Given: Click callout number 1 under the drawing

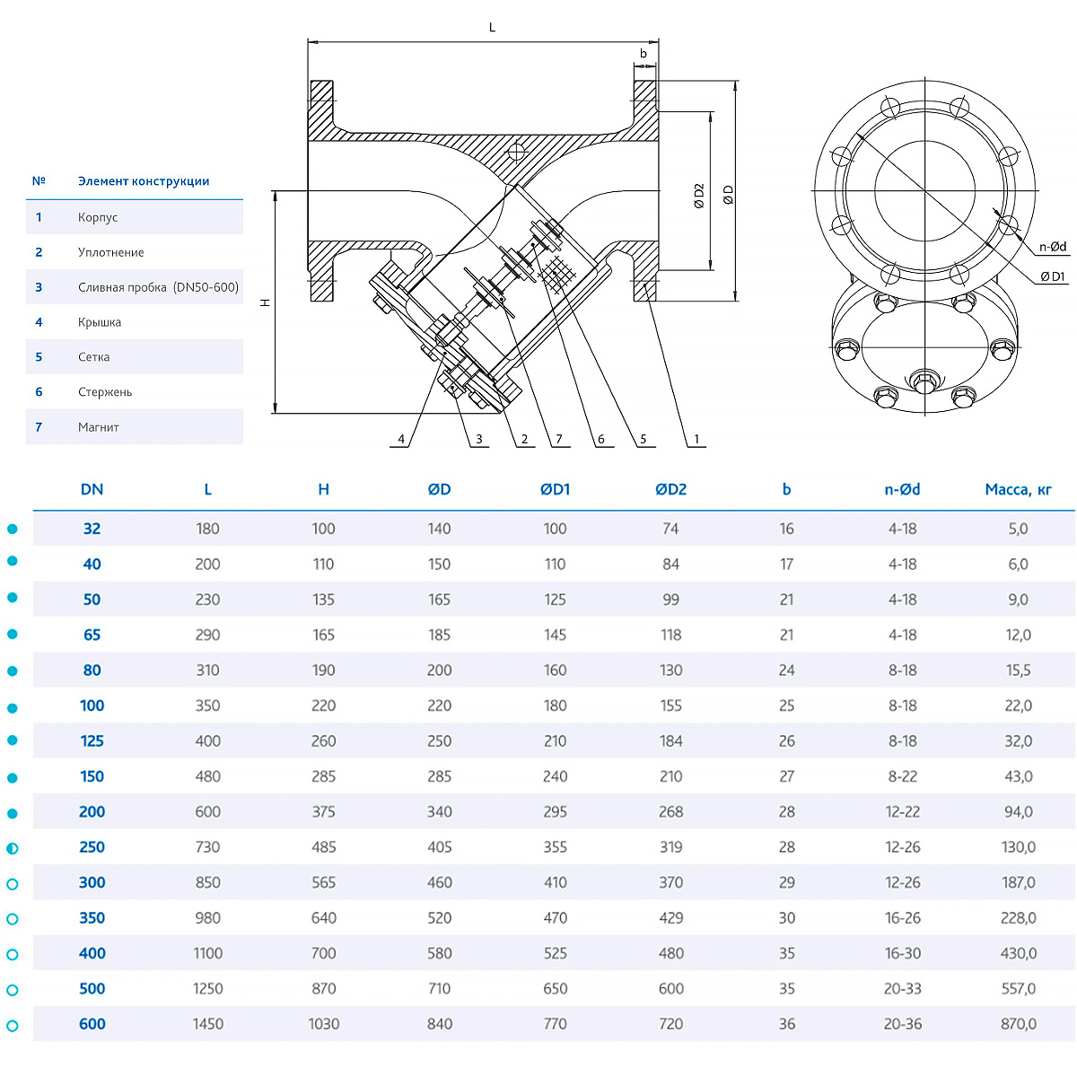Looking at the screenshot, I should pyautogui.click(x=696, y=440).
